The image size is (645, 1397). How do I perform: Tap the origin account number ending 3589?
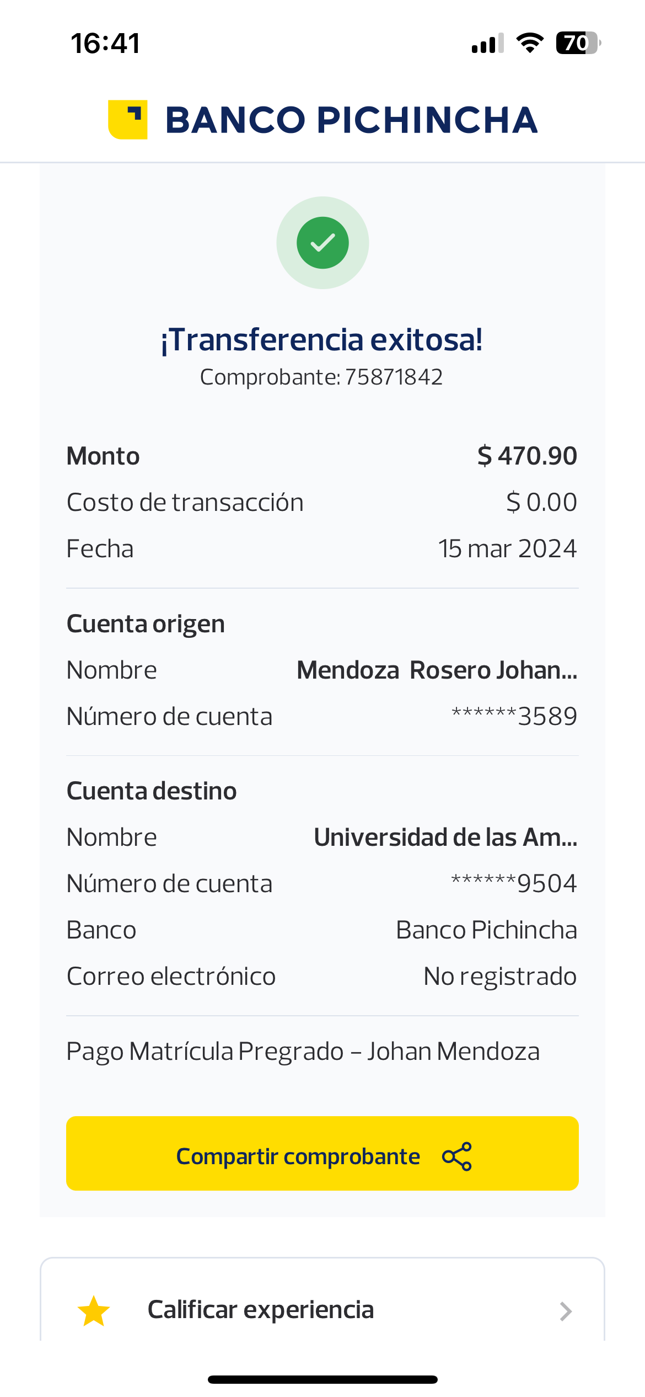pyautogui.click(x=514, y=717)
